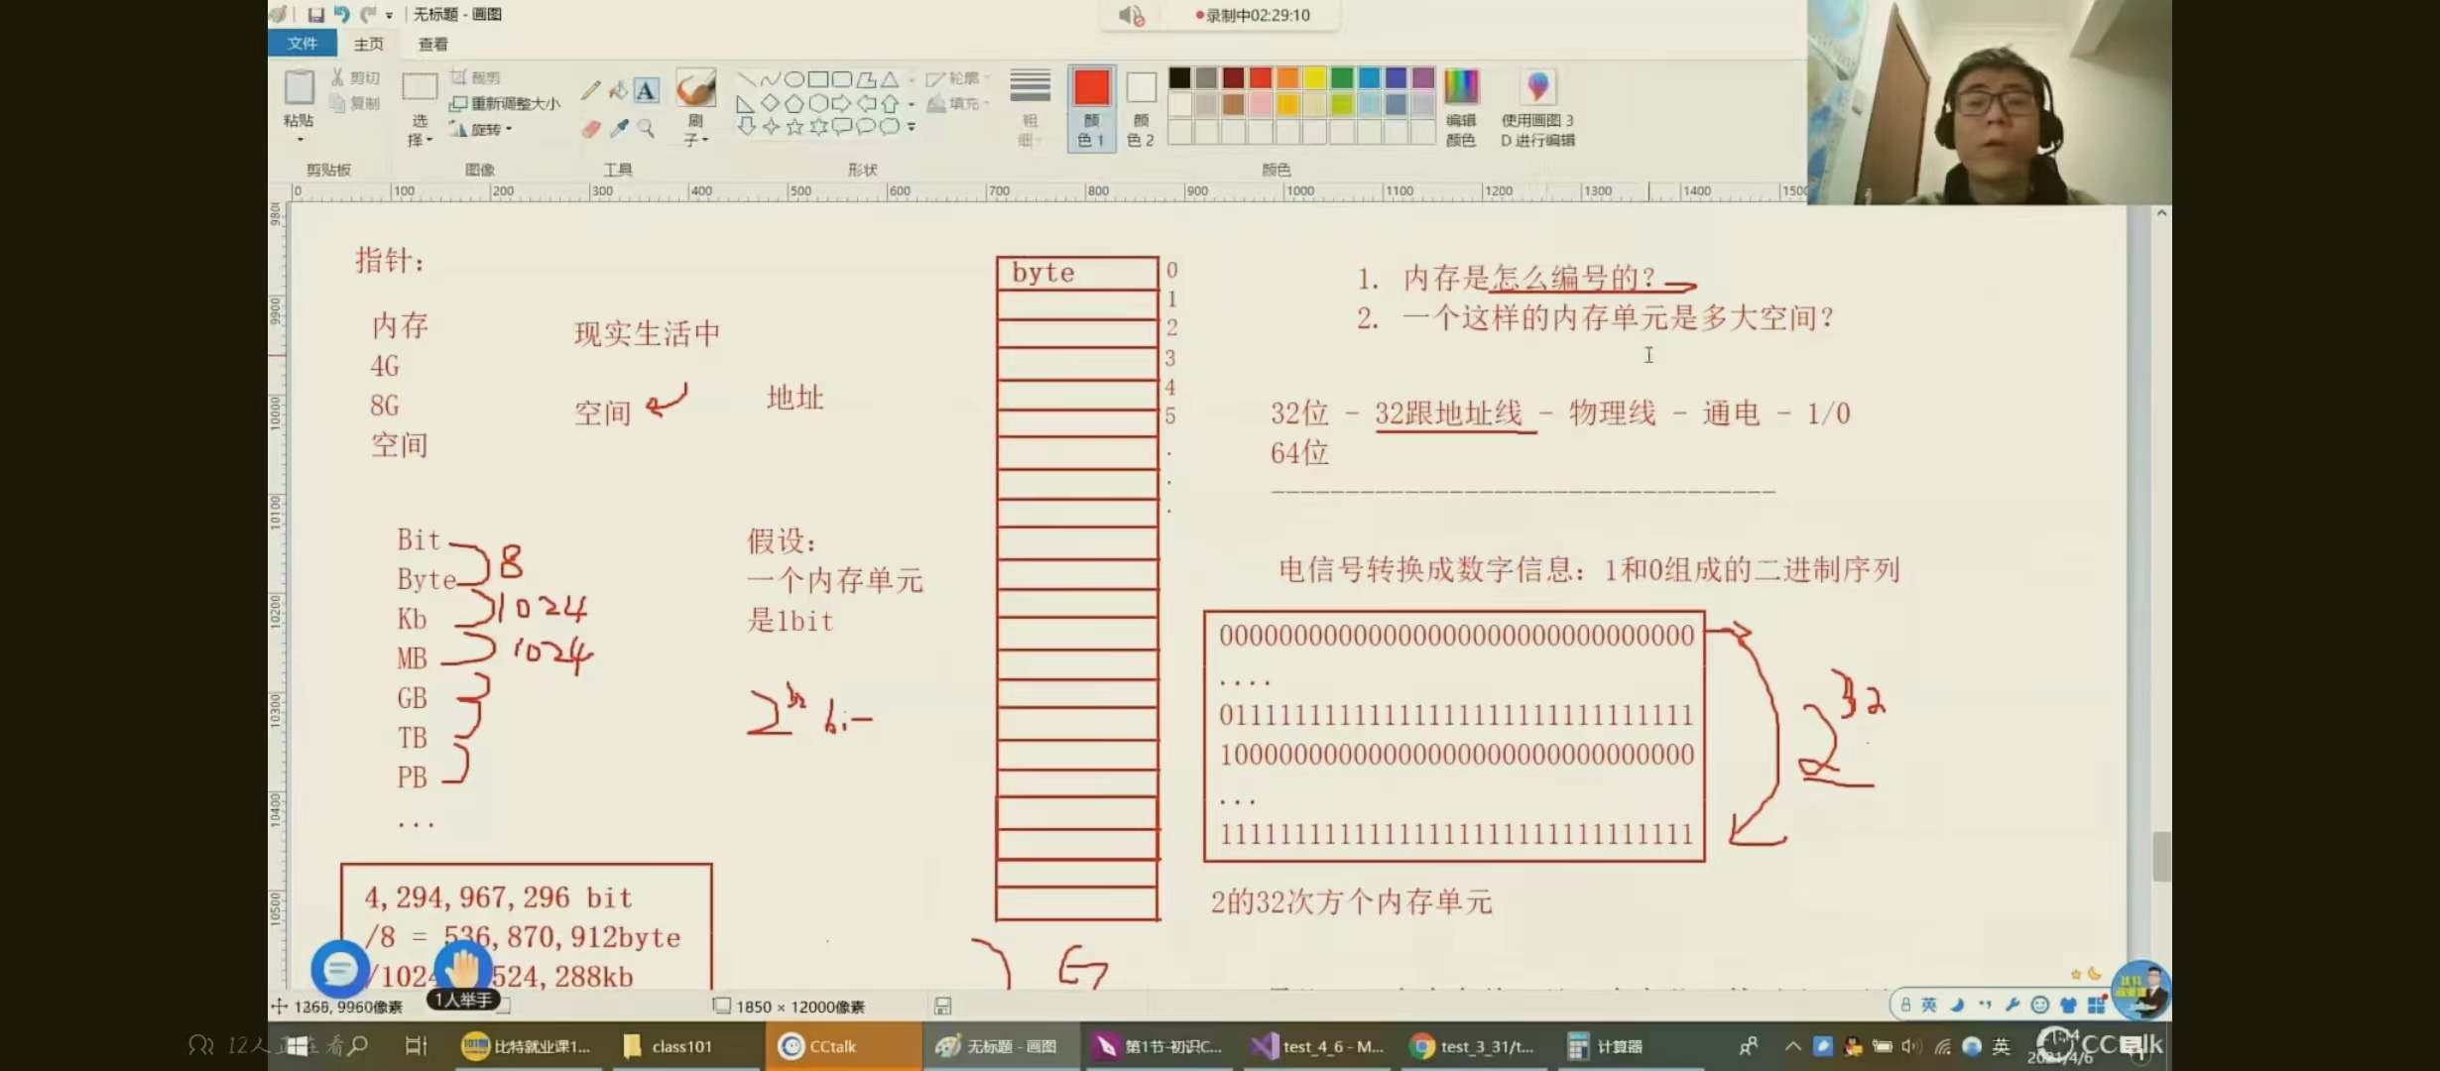Open CCtalk from the taskbar
Viewport: 2440px width, 1071px height.
(x=820, y=1046)
